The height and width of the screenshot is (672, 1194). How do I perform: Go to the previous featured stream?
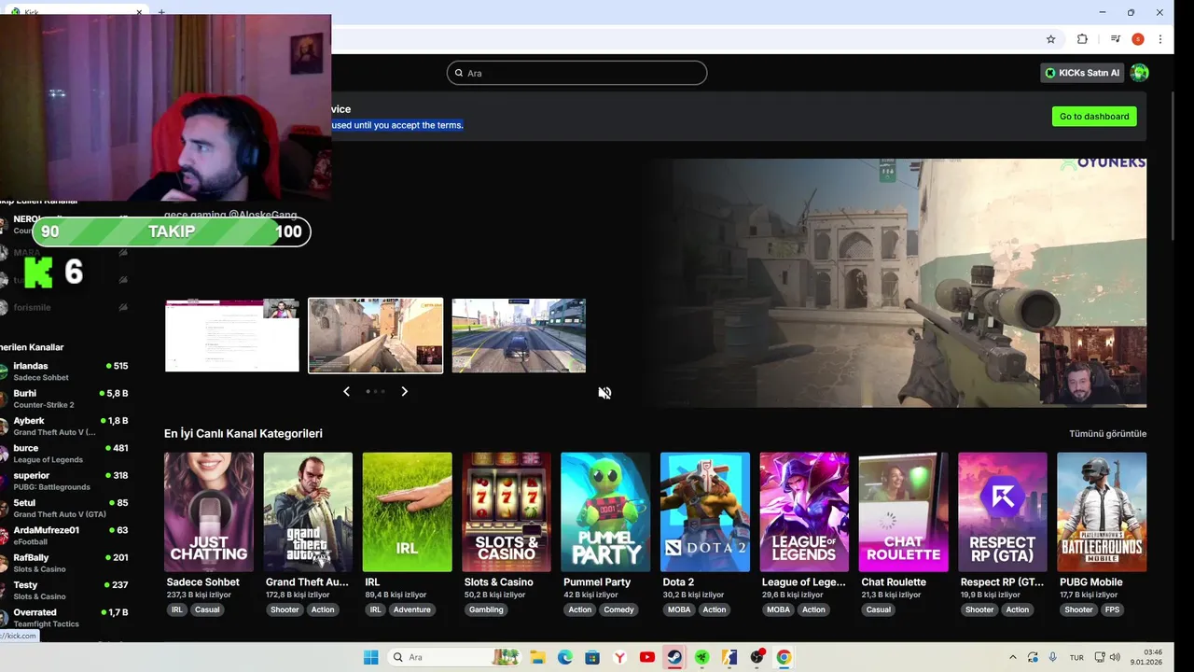(x=346, y=391)
